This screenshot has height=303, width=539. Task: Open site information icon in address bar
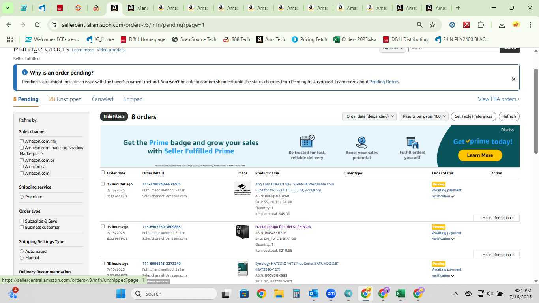coord(54,25)
